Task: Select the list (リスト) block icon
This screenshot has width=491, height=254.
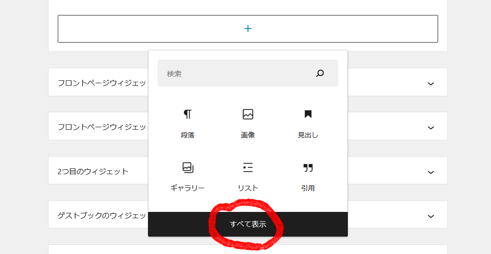Action: tap(248, 167)
